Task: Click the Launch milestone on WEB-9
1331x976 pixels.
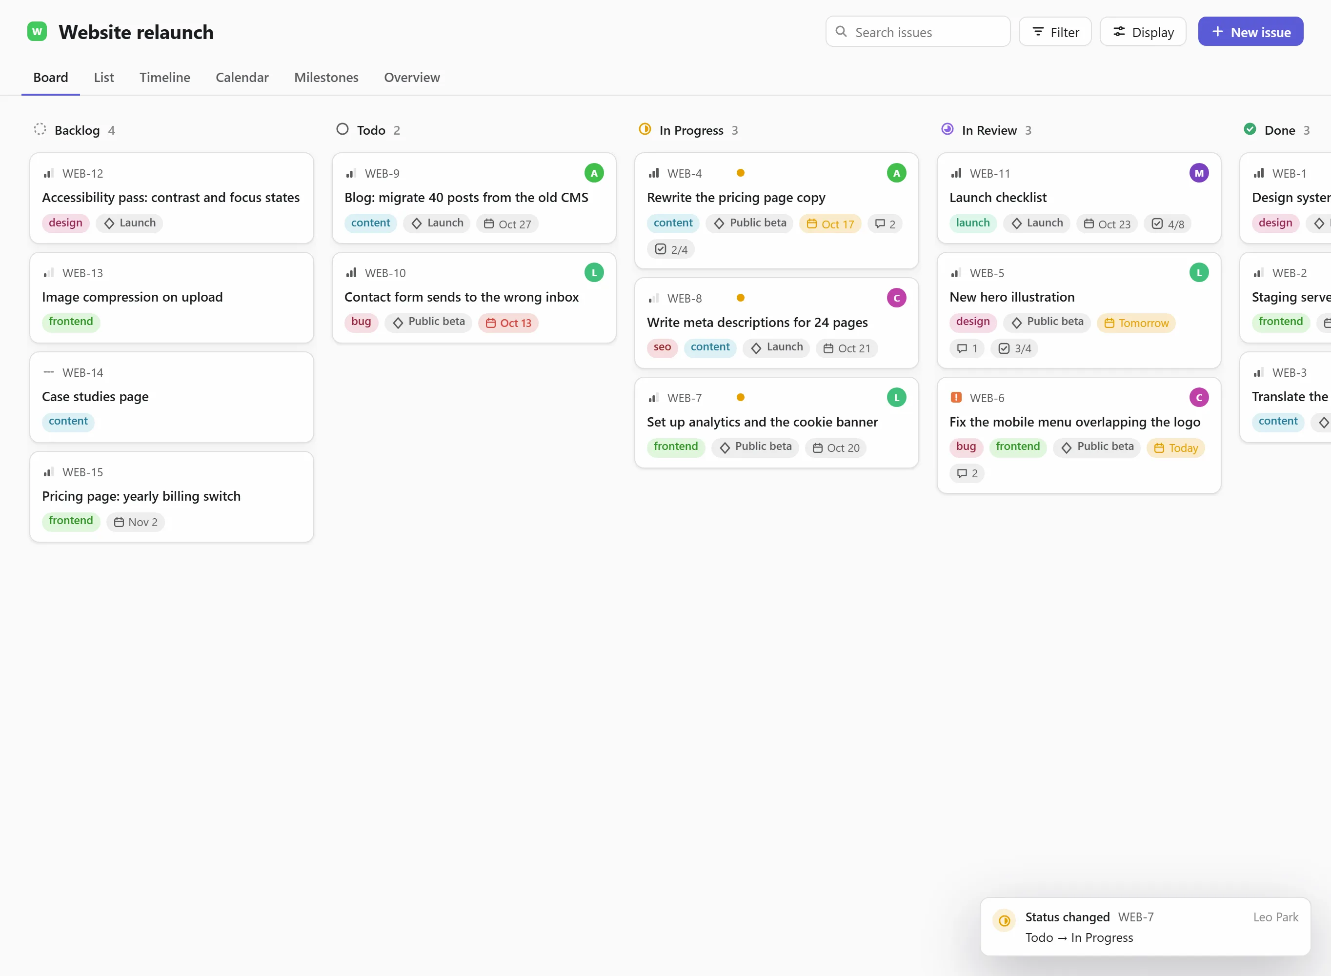Action: (437, 224)
